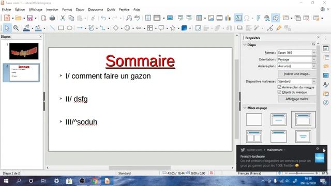Select slide 2 Sommaire thumbnail
The width and height of the screenshot is (331, 186).
coord(24,72)
